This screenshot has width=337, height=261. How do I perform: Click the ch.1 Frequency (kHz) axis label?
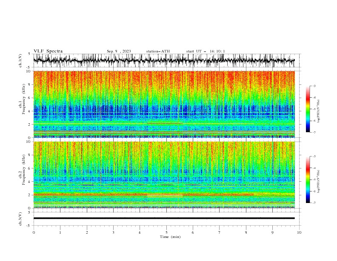22,99
